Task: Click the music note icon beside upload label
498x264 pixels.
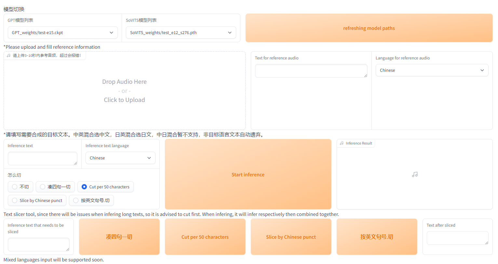Action: (x=8, y=56)
